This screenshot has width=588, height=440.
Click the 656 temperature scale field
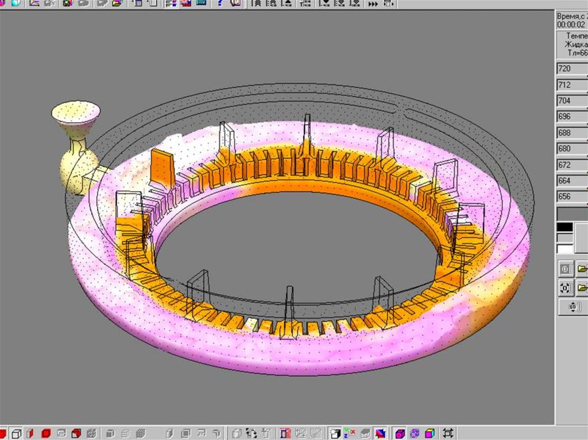click(572, 197)
